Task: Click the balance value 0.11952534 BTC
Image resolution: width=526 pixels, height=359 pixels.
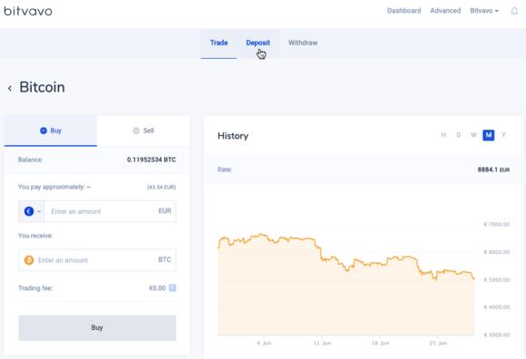Action: click(x=151, y=160)
